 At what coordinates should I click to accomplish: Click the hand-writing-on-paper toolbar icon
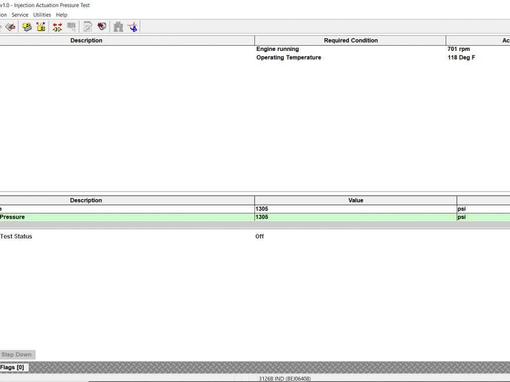pos(10,27)
